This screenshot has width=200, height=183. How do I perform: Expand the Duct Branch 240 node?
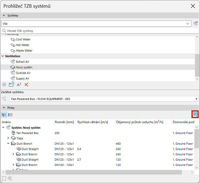[x=13, y=154]
